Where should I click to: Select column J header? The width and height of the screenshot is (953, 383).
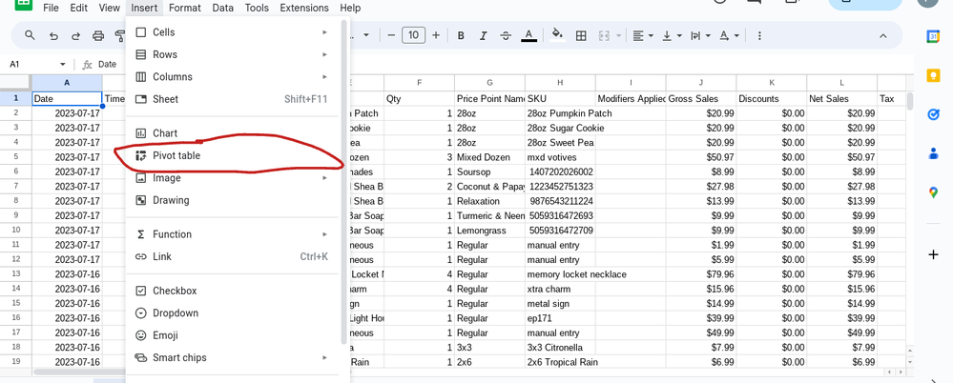click(701, 83)
